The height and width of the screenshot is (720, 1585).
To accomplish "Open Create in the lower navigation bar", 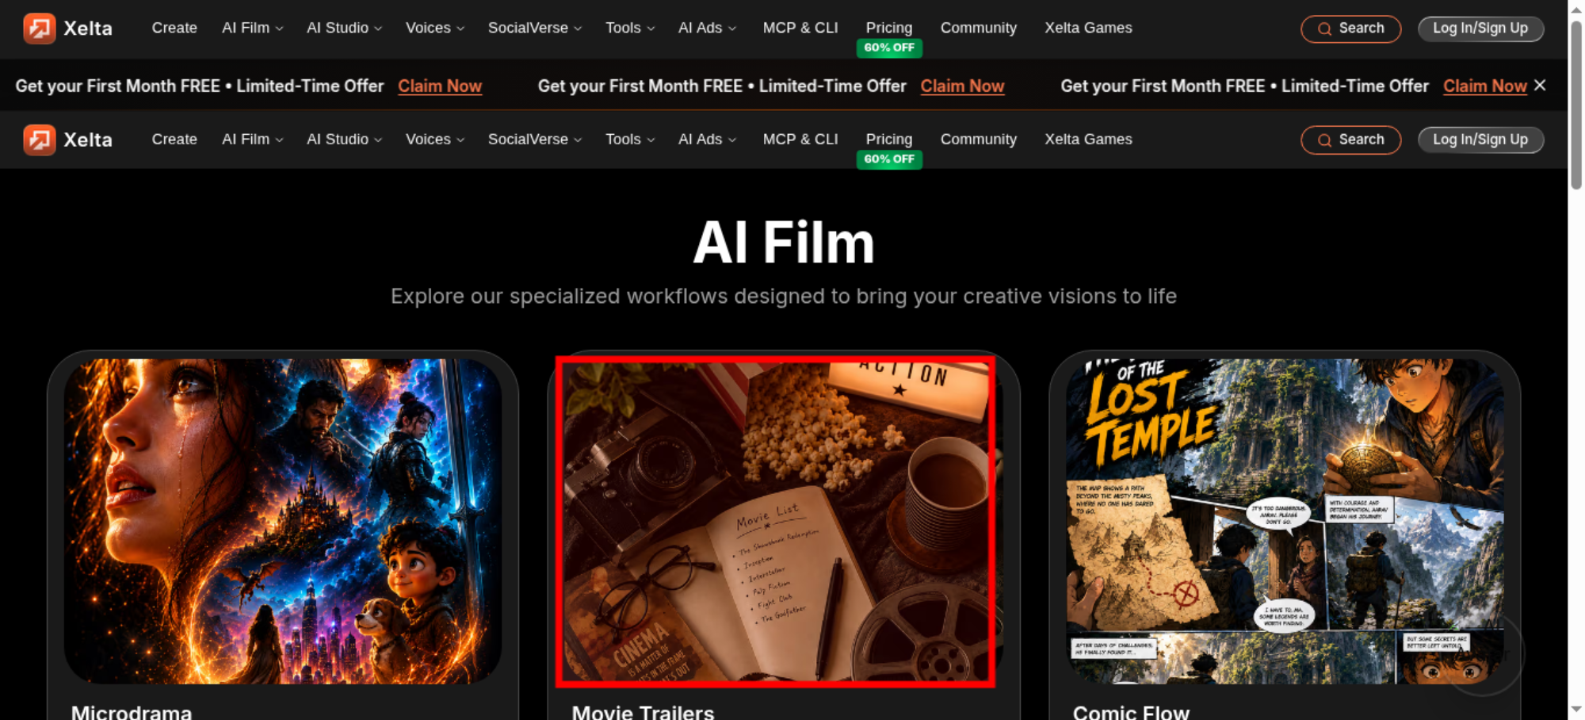I will [x=174, y=140].
